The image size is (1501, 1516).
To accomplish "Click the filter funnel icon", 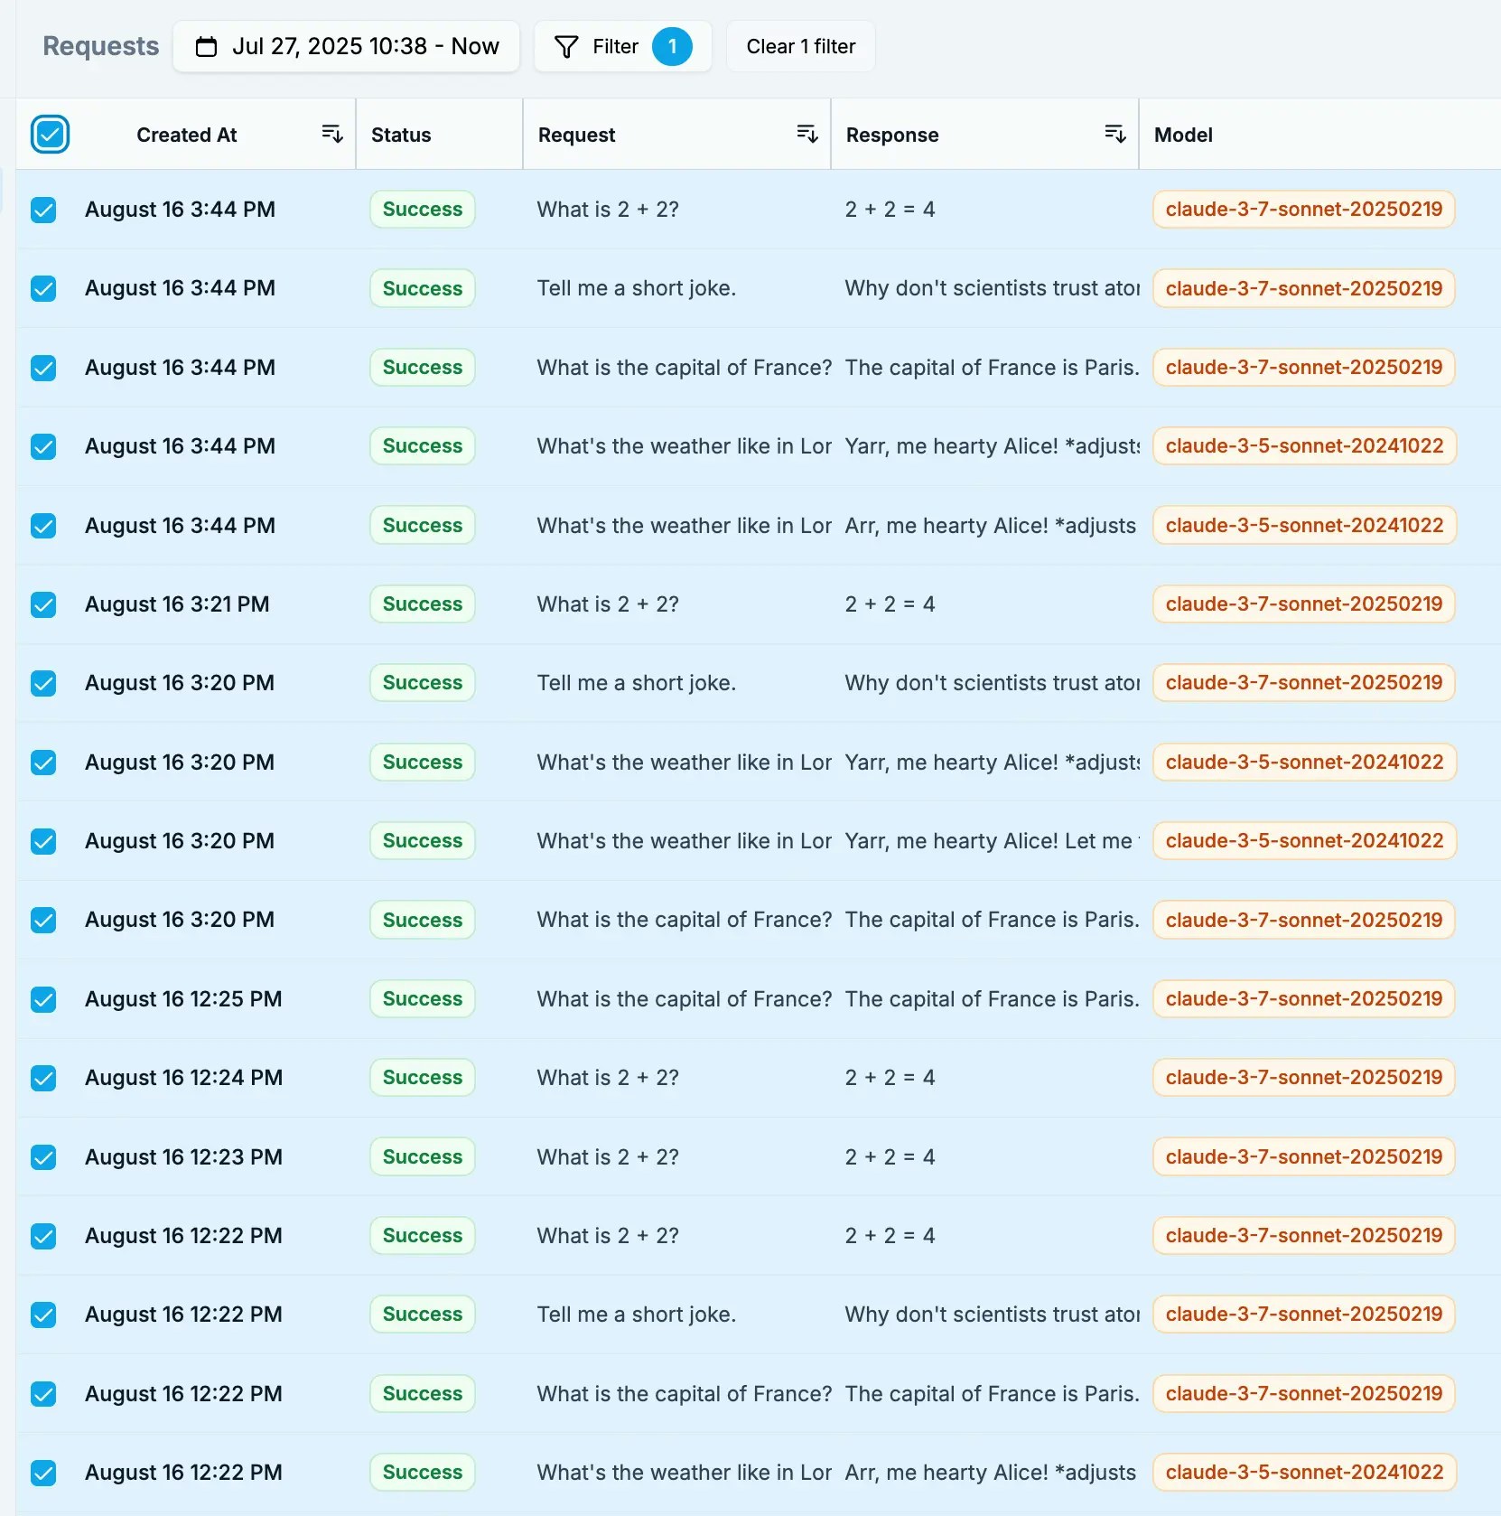I will point(566,46).
